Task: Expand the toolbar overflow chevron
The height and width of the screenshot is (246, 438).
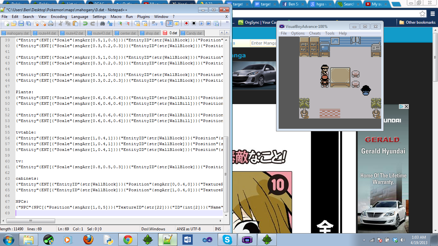Action: [x=227, y=22]
